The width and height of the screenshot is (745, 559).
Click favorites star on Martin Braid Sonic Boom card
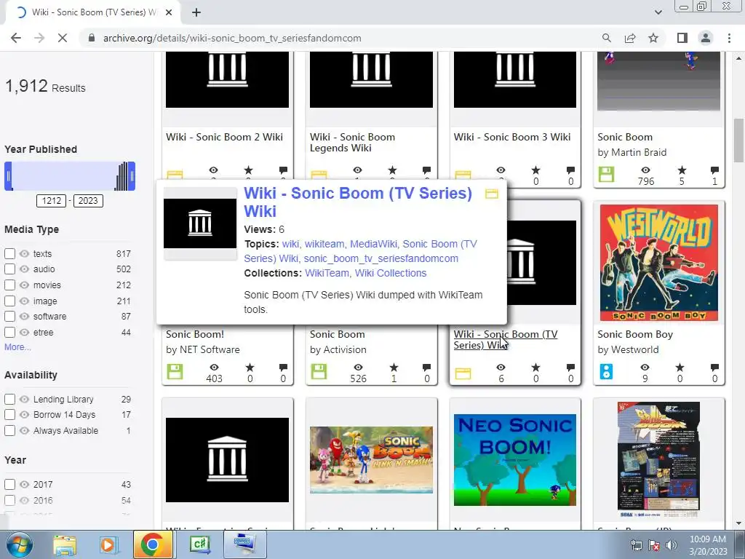[x=682, y=170]
